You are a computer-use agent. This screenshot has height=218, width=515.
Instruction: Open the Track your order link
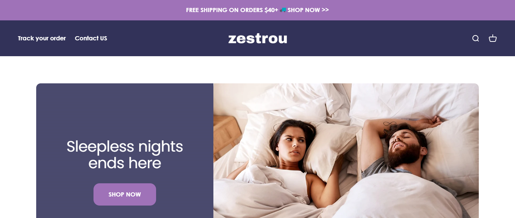[x=42, y=38]
